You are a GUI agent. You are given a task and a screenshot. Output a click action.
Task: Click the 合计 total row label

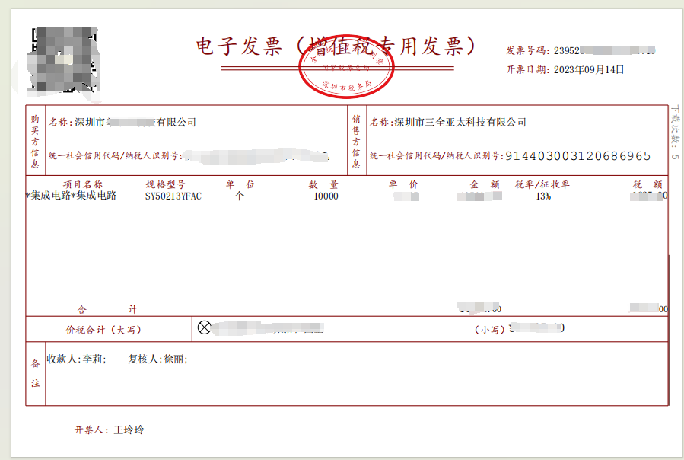(107, 309)
